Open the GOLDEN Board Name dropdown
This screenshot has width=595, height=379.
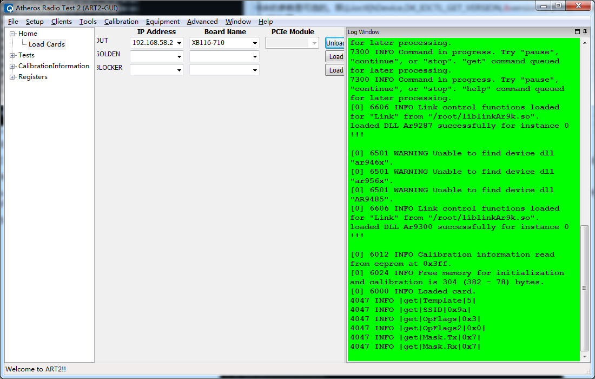(x=255, y=57)
